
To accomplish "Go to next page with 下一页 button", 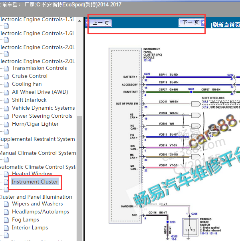I will 192,23.
